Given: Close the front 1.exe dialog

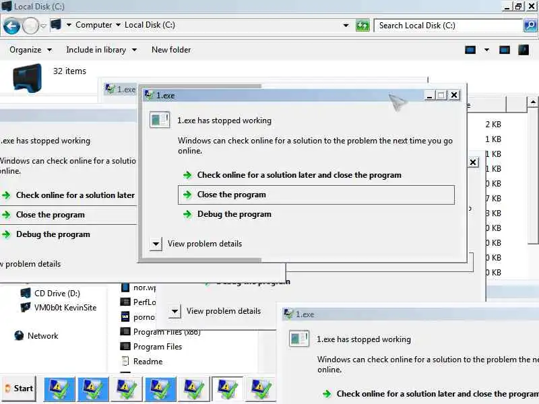Looking at the screenshot, I should (454, 95).
